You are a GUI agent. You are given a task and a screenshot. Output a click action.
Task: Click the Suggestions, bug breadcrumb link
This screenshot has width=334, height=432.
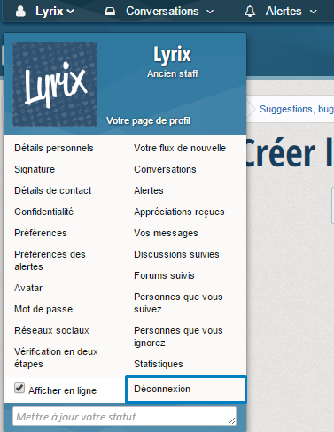[x=297, y=109]
